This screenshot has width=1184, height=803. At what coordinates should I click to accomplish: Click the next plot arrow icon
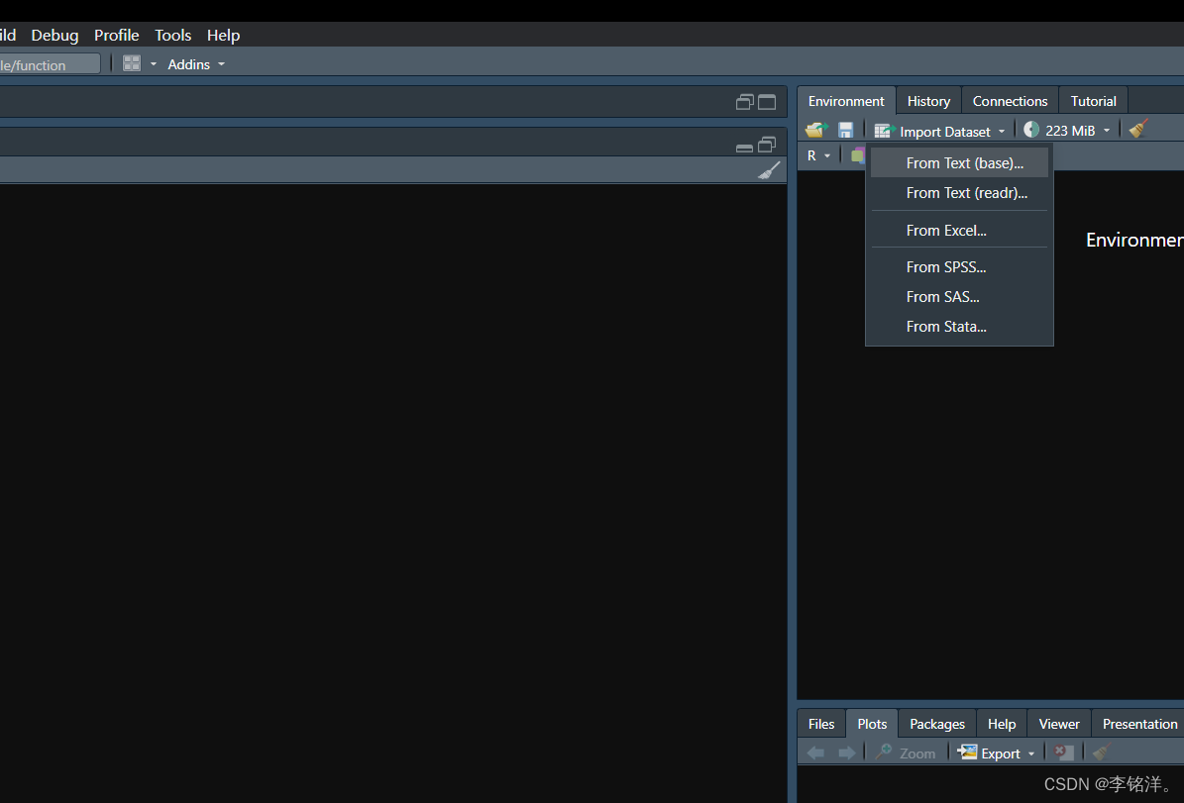pyautogui.click(x=846, y=753)
